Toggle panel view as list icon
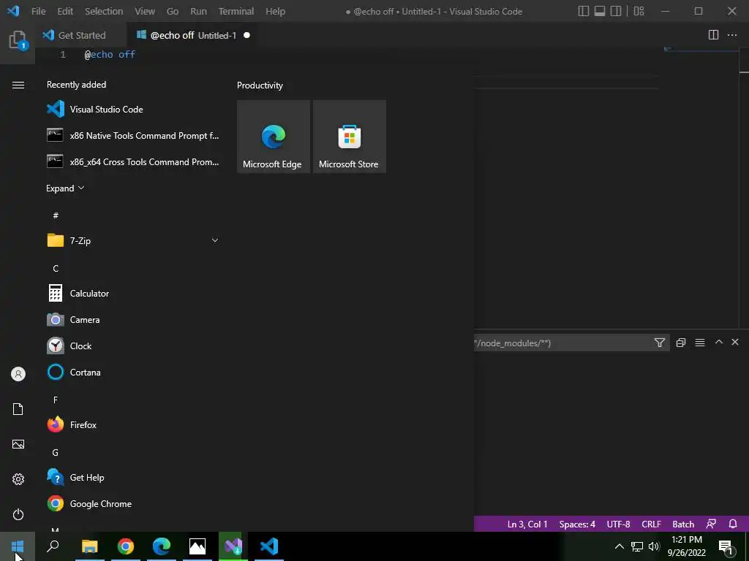This screenshot has height=561, width=749. [x=700, y=343]
